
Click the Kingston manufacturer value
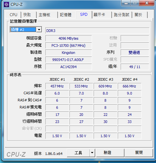click(x=69, y=53)
